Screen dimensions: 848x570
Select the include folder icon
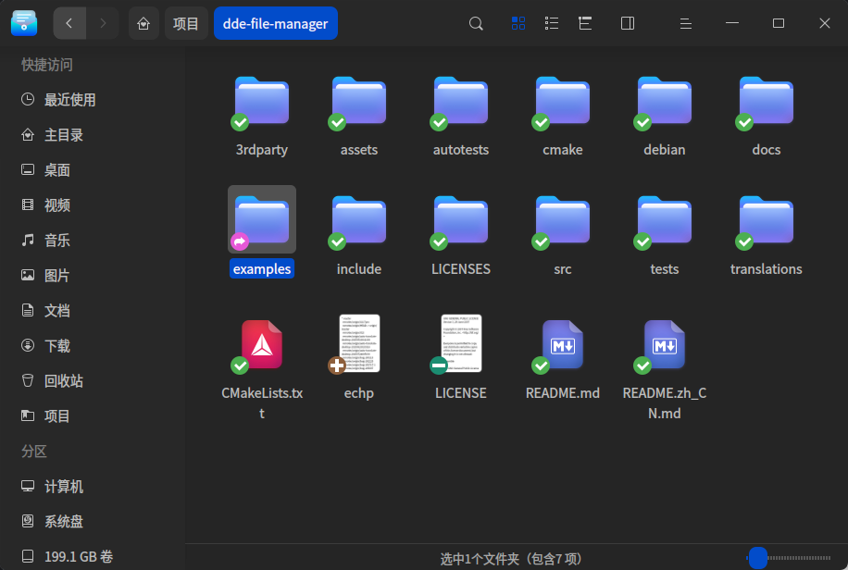pyautogui.click(x=358, y=220)
